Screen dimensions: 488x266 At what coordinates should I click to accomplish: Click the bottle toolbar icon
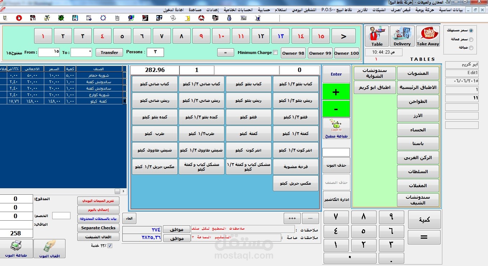pos(229,18)
